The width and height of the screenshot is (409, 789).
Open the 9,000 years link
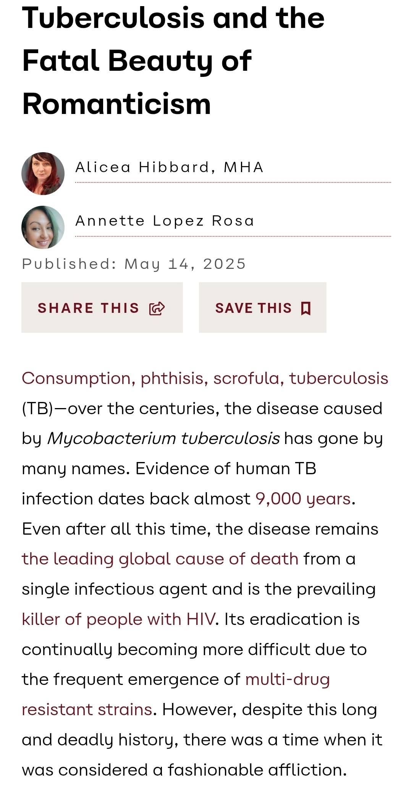point(303,499)
